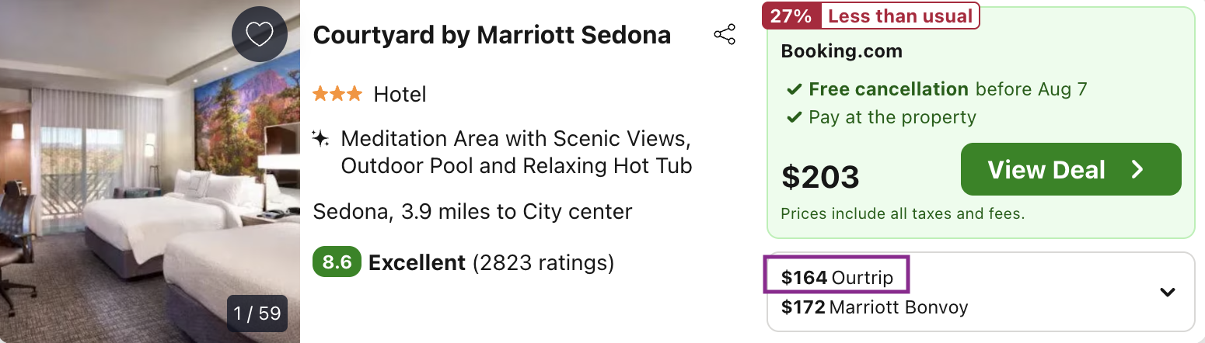The width and height of the screenshot is (1205, 343).
Task: Click the three-star rating icons
Action: click(x=337, y=95)
